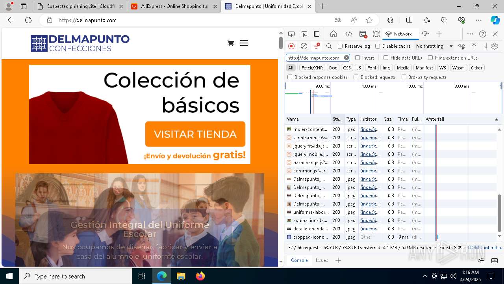Export HAR file with down arrow
The width and height of the screenshot is (504, 284).
click(485, 46)
